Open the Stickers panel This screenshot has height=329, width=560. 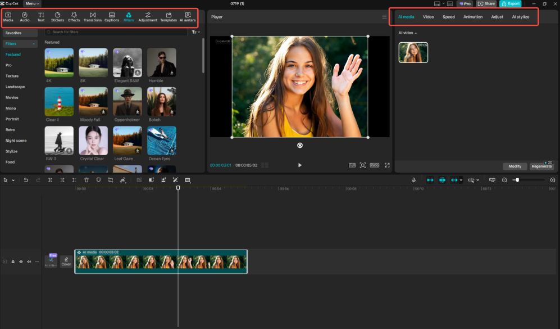[58, 16]
